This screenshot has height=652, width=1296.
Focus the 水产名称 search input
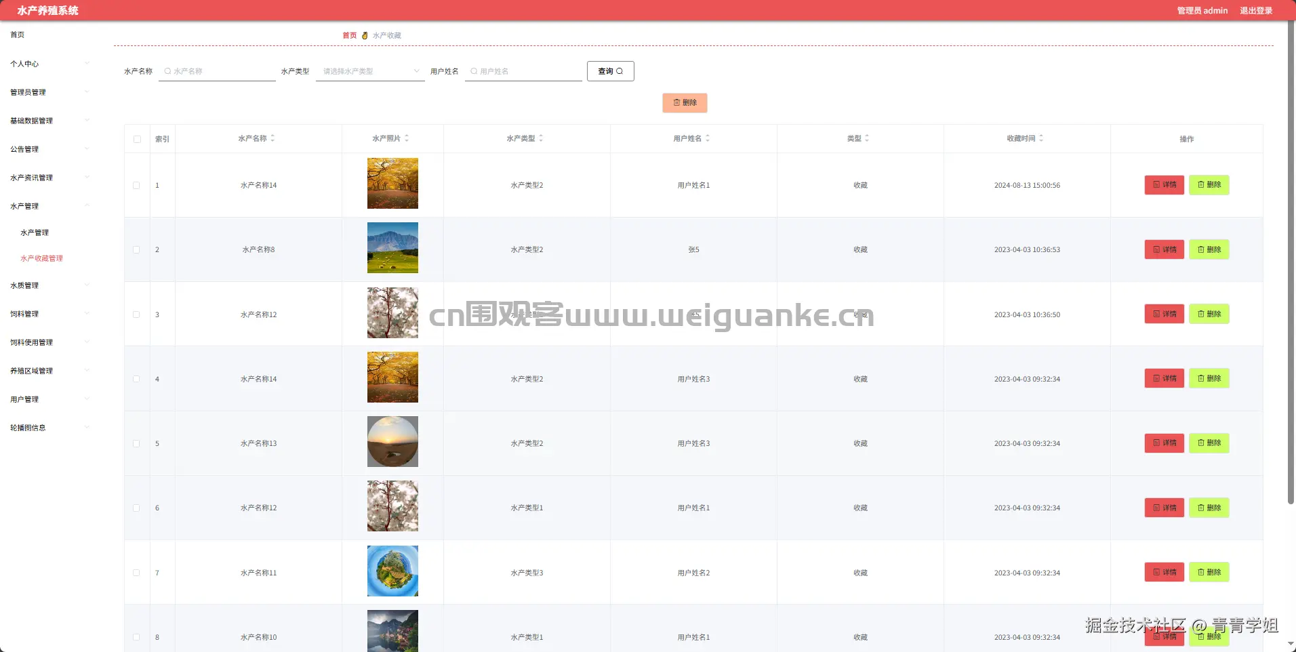(217, 71)
